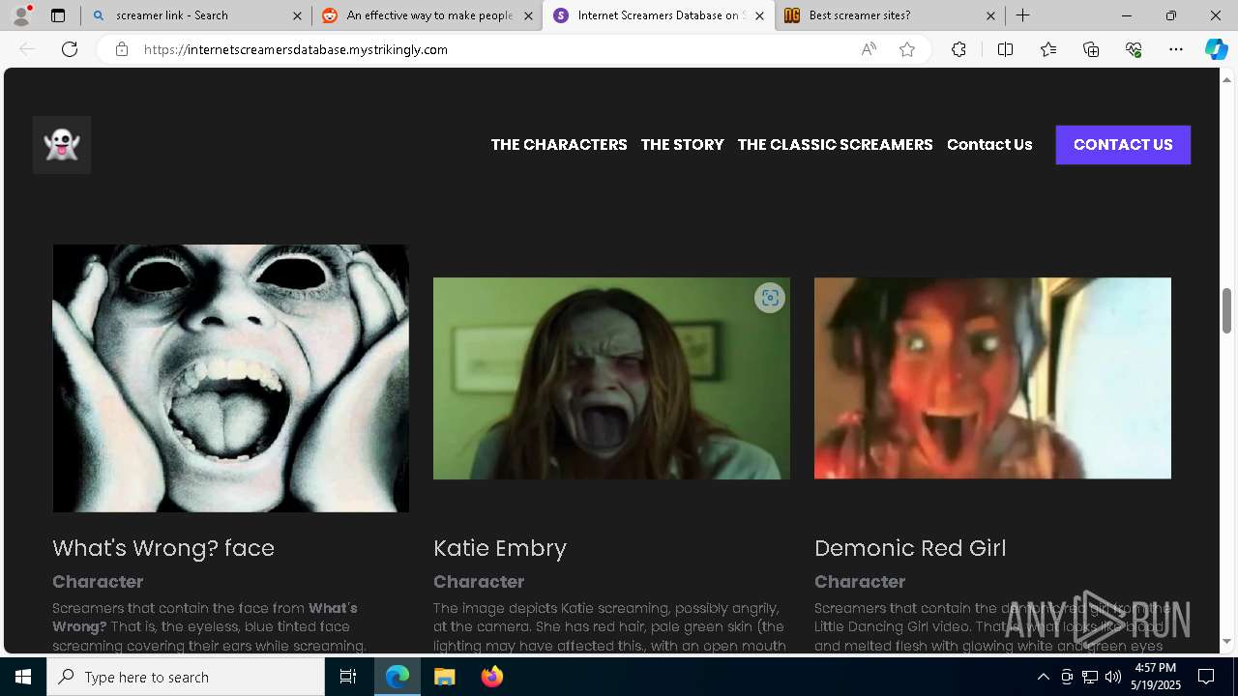Launch the Copilot sidebar icon
Image resolution: width=1238 pixels, height=696 pixels.
coord(1216,49)
